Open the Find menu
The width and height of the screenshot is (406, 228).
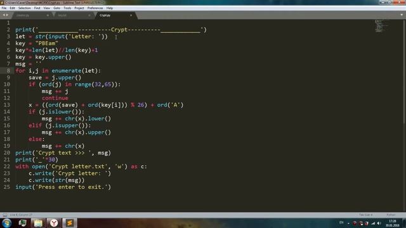click(37, 8)
